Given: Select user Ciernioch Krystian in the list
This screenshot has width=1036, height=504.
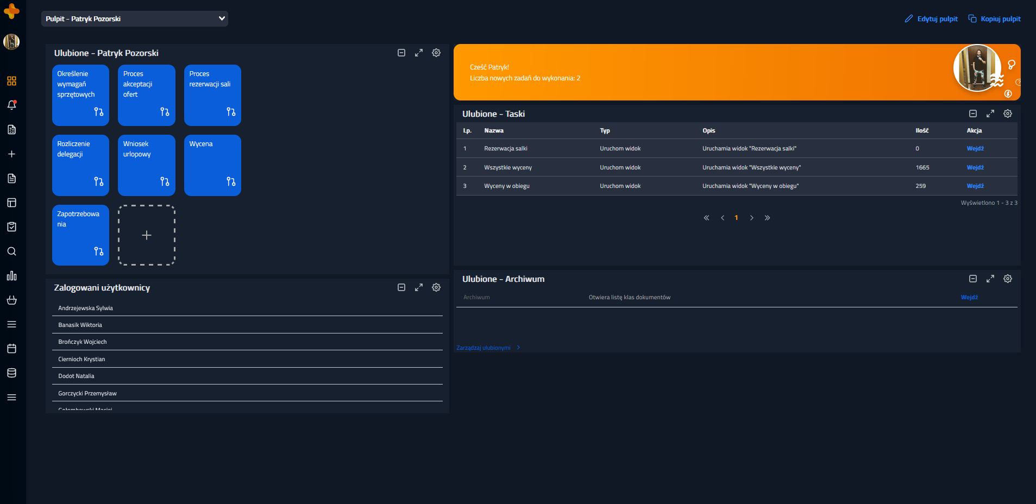Looking at the screenshot, I should (x=247, y=359).
